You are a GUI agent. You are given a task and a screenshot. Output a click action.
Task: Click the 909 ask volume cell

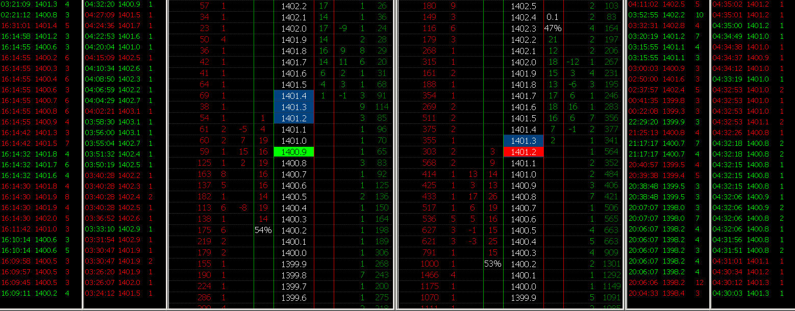[x=611, y=252]
